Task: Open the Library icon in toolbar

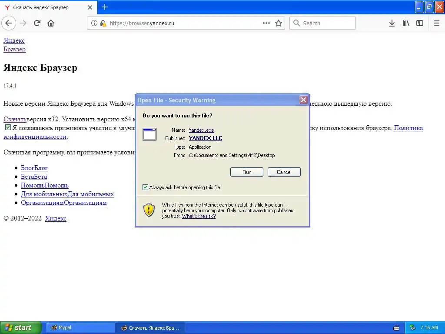Action: (x=406, y=23)
